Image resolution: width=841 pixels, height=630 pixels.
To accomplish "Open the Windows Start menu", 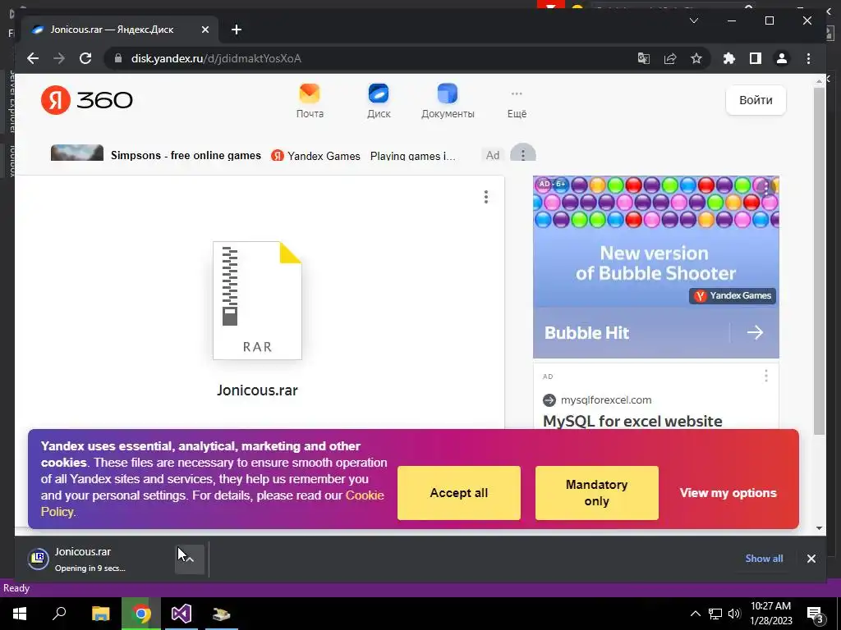I will coord(20,614).
